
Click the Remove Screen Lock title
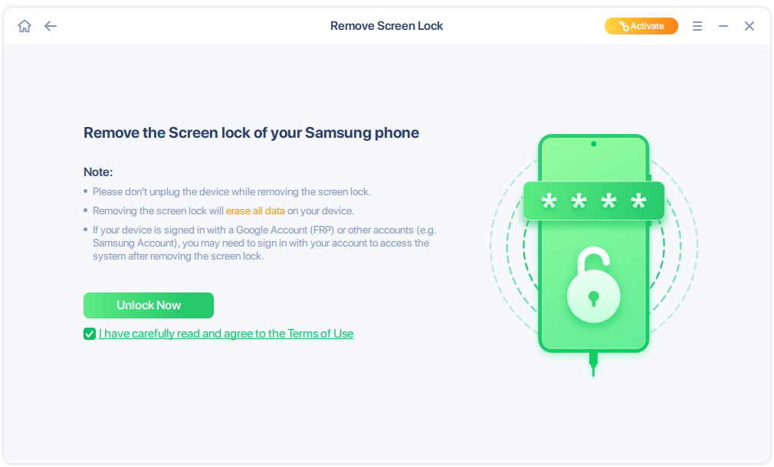click(386, 25)
